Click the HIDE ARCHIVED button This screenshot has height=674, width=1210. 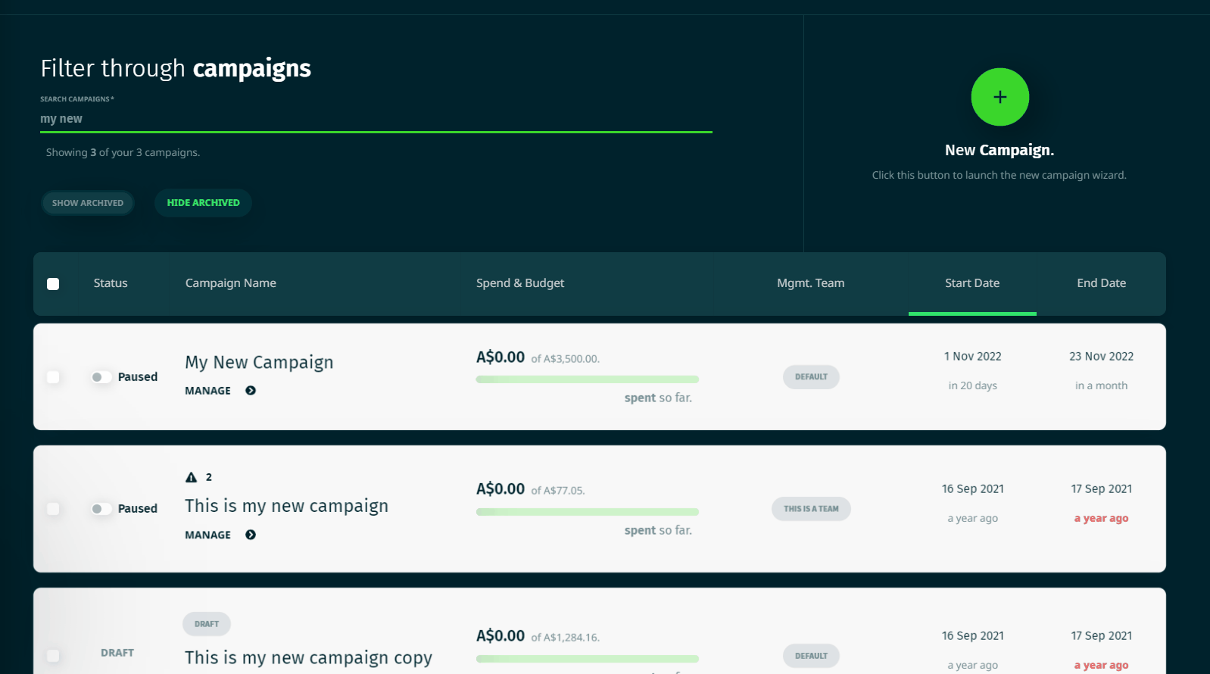click(203, 203)
